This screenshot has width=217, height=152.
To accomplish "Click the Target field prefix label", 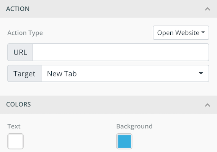I will (24, 74).
